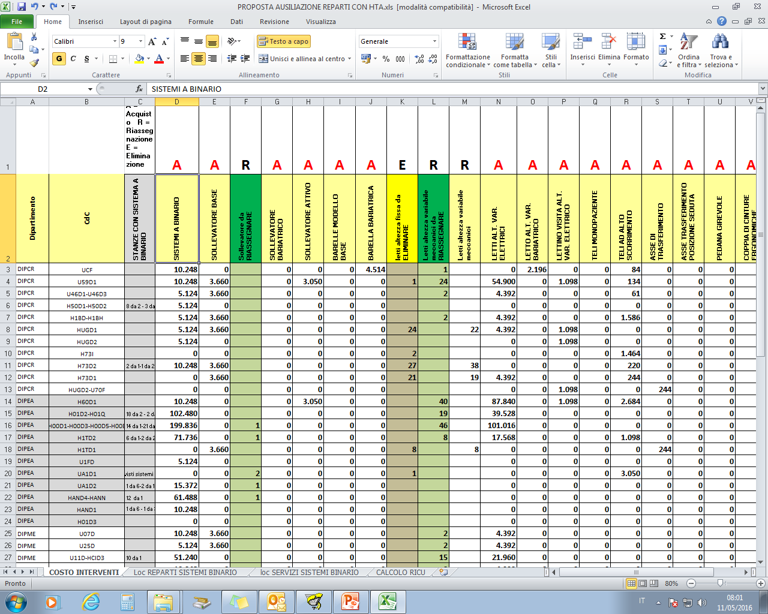Open the fill color dropdown arrow
This screenshot has width=768, height=614.
[148, 59]
